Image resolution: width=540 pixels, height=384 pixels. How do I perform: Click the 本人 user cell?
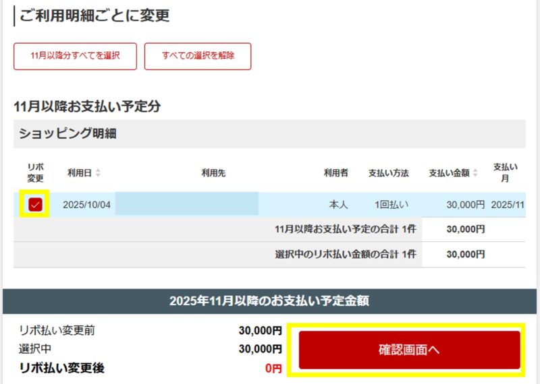pos(337,205)
